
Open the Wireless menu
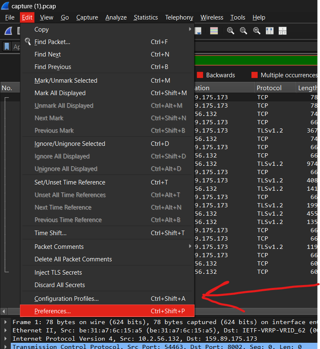tap(212, 17)
